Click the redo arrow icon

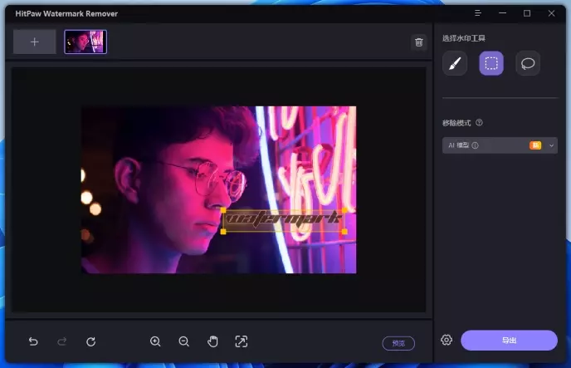61,341
